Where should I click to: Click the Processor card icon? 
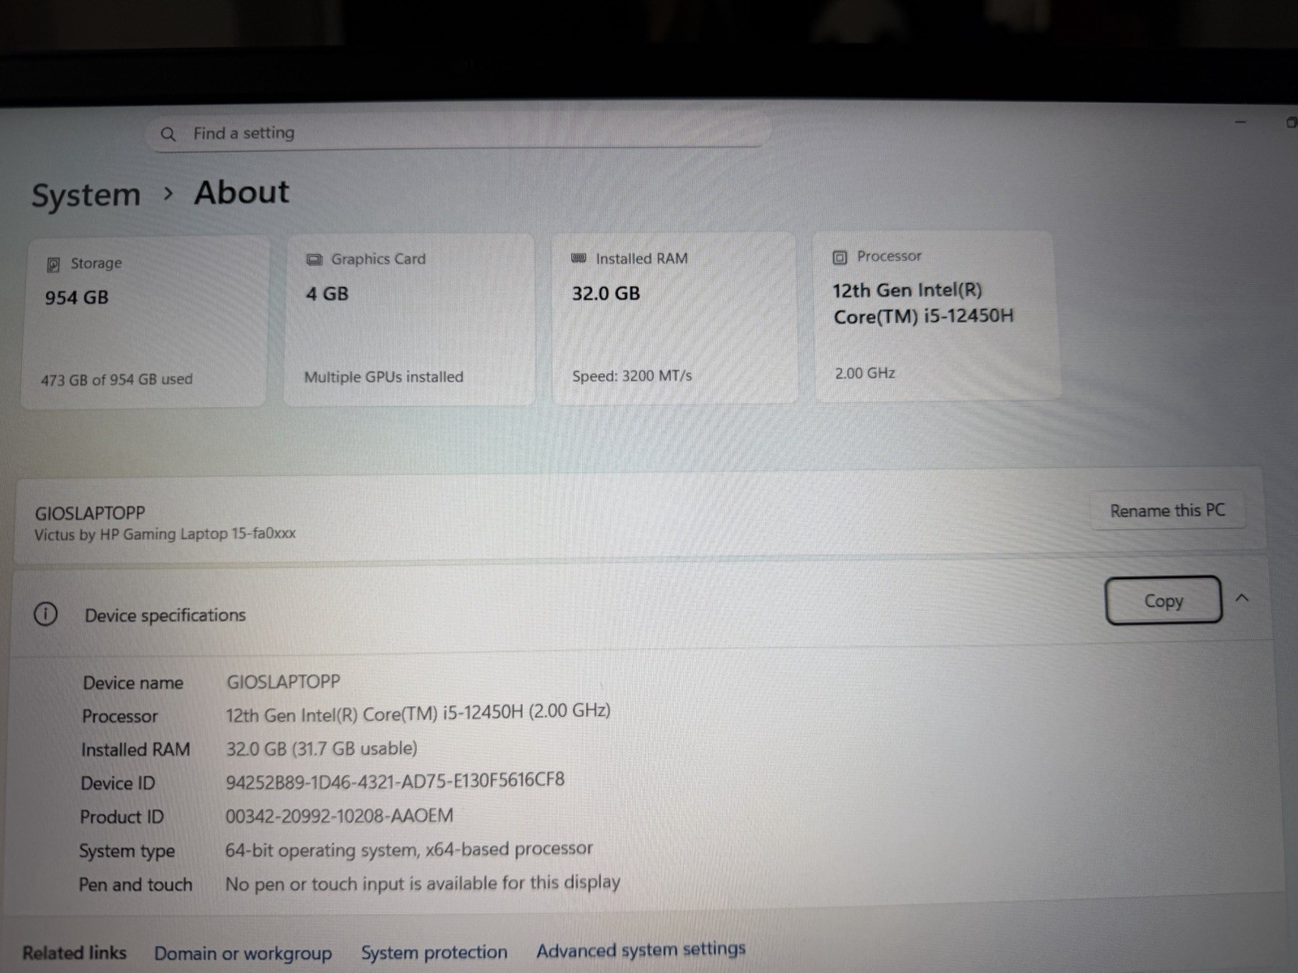click(840, 257)
